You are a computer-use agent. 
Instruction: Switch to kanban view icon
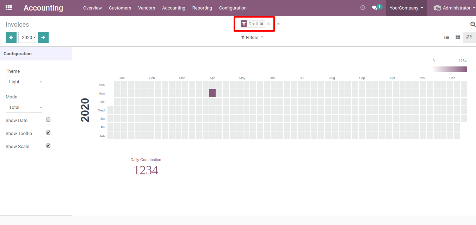coord(458,37)
